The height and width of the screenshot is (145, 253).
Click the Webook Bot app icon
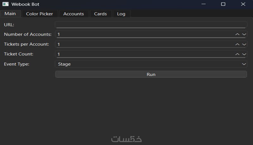6,4
